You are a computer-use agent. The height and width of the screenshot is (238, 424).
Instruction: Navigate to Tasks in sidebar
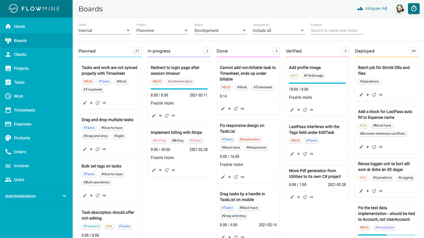pyautogui.click(x=36, y=82)
